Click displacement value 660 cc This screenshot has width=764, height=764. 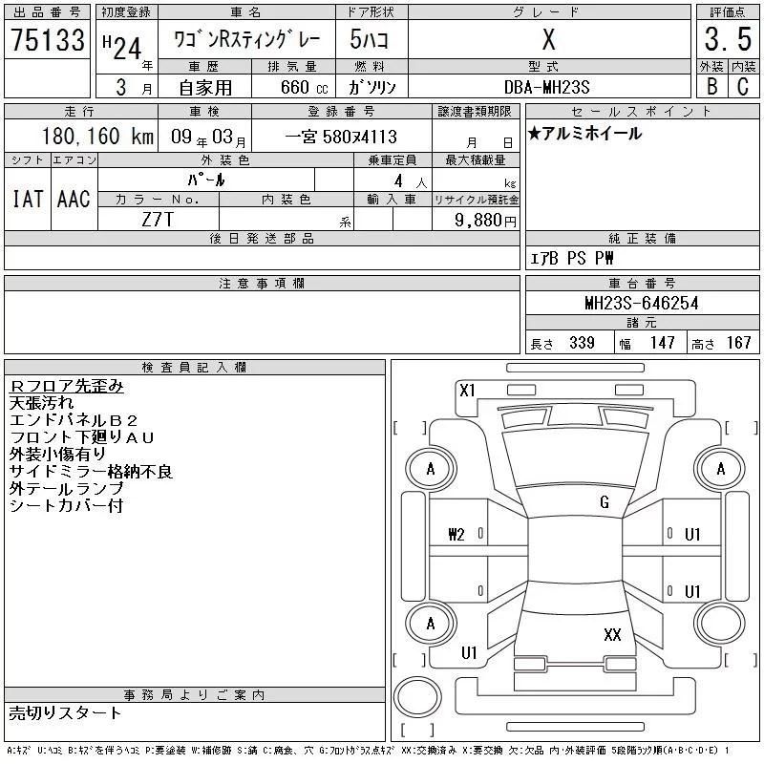pyautogui.click(x=304, y=87)
